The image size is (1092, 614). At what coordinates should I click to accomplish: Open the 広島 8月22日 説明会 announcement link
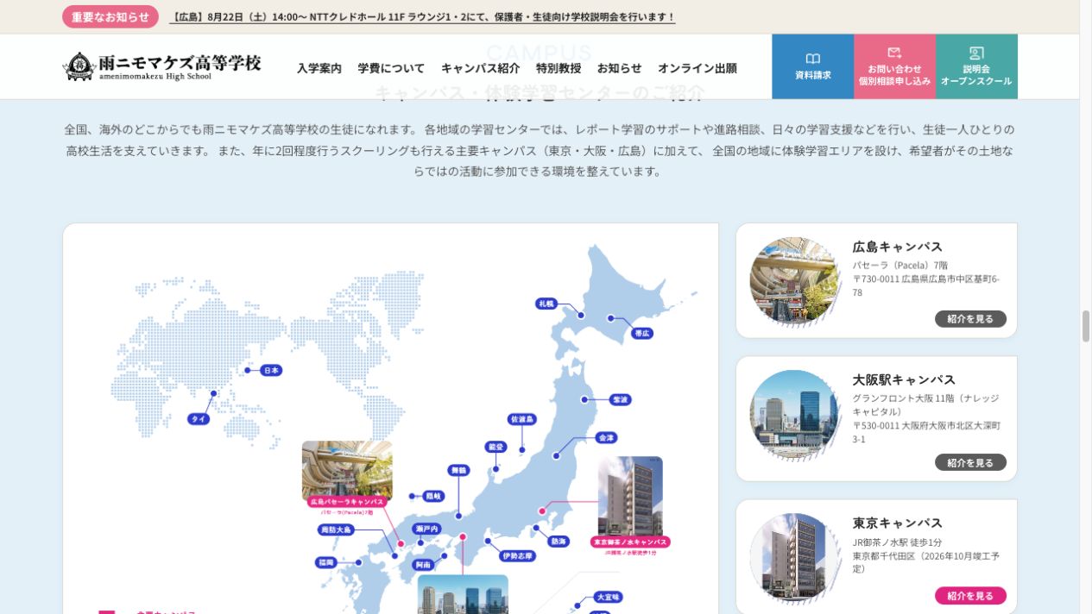coord(423,17)
